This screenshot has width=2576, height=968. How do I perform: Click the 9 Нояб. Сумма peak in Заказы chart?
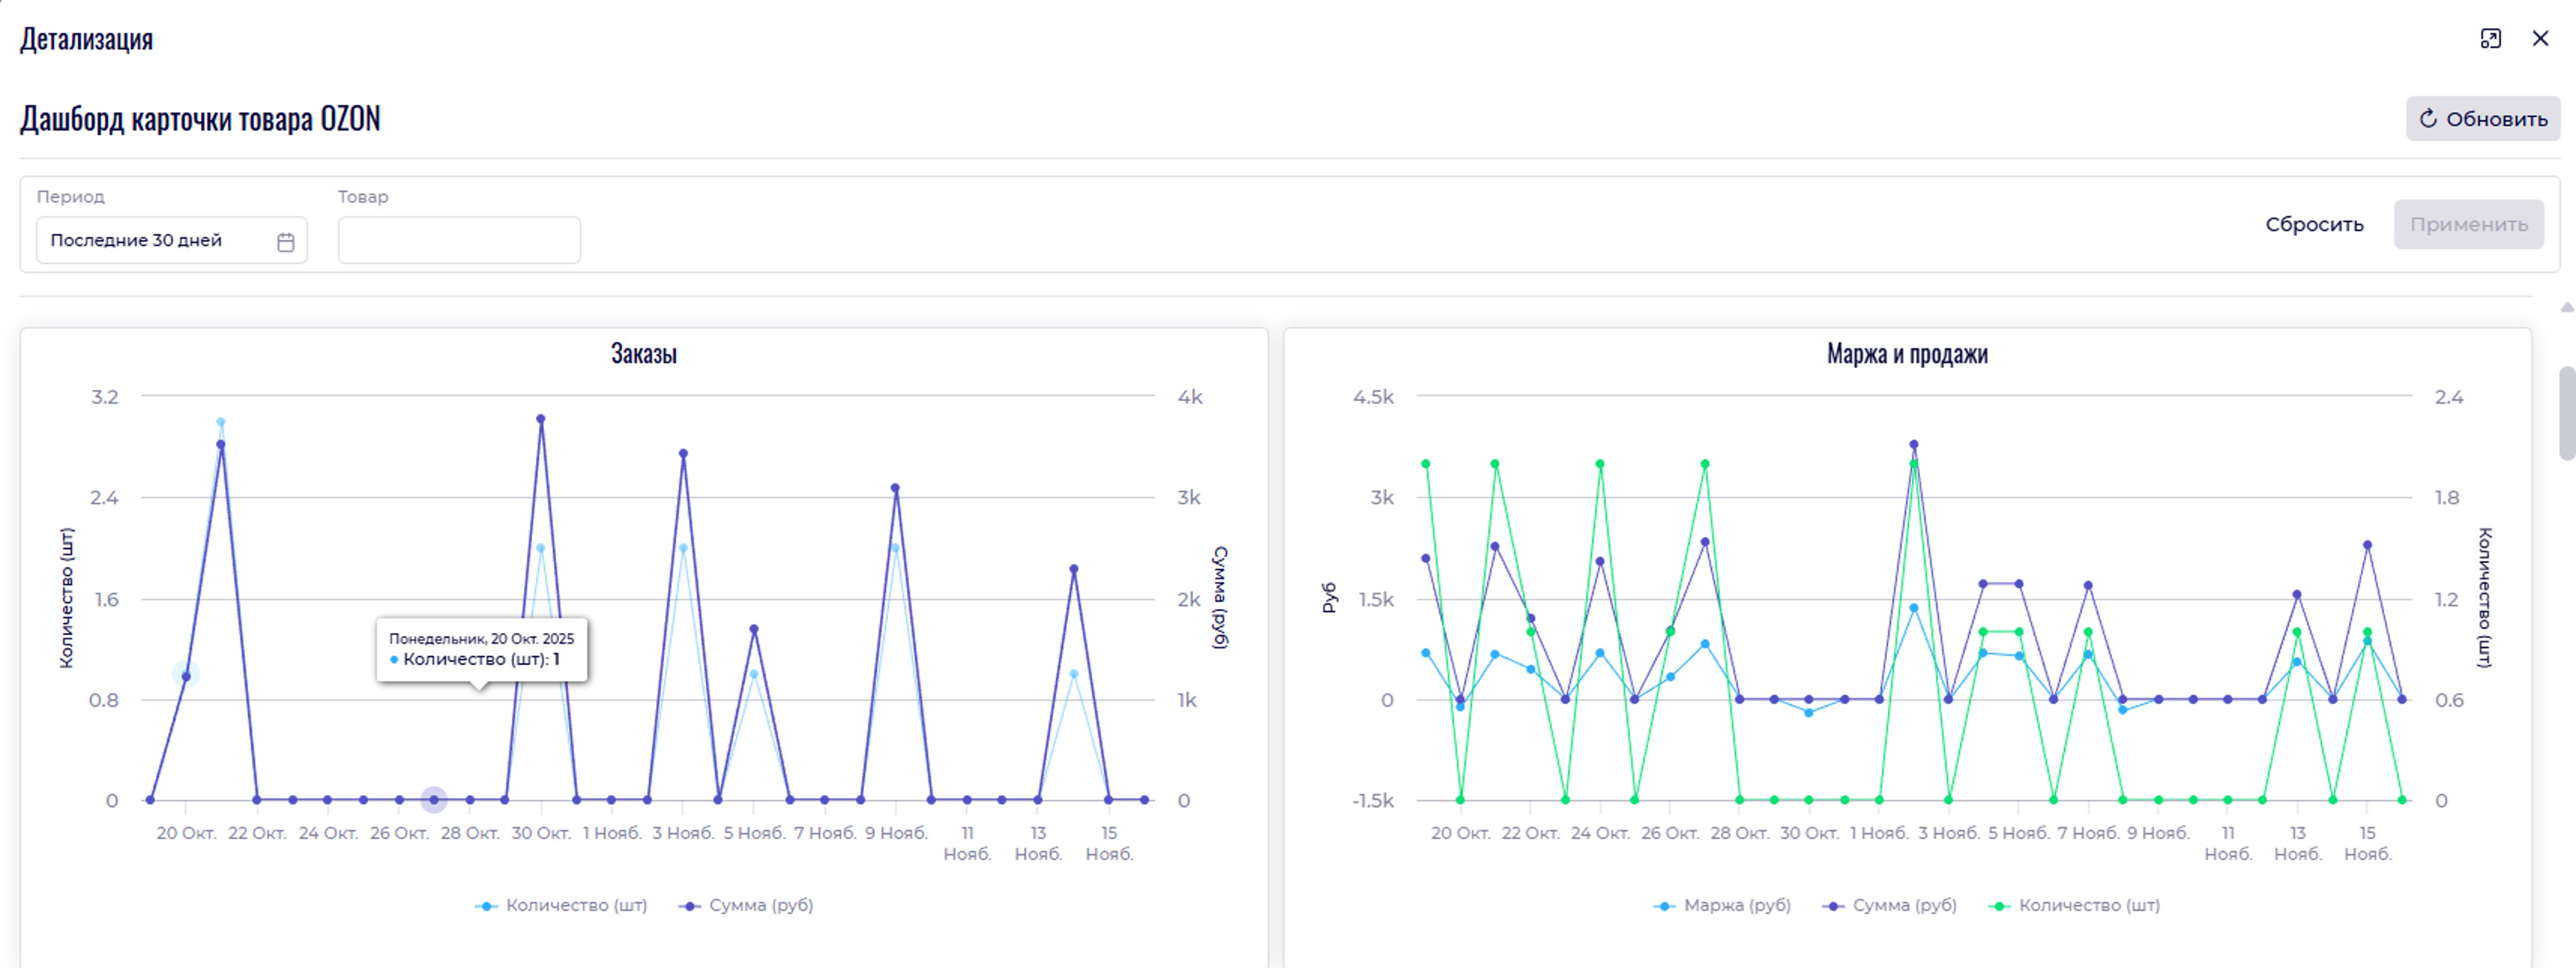click(x=895, y=488)
